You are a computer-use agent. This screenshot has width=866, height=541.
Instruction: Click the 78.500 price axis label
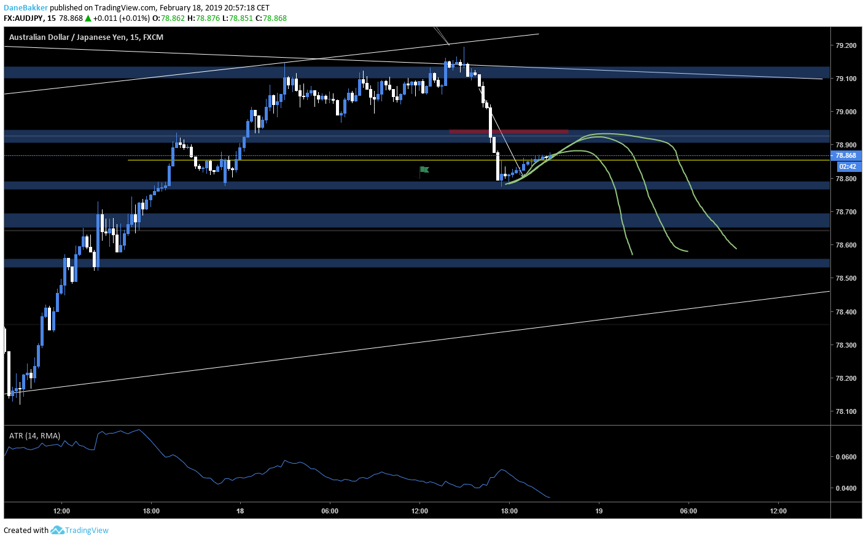(846, 278)
